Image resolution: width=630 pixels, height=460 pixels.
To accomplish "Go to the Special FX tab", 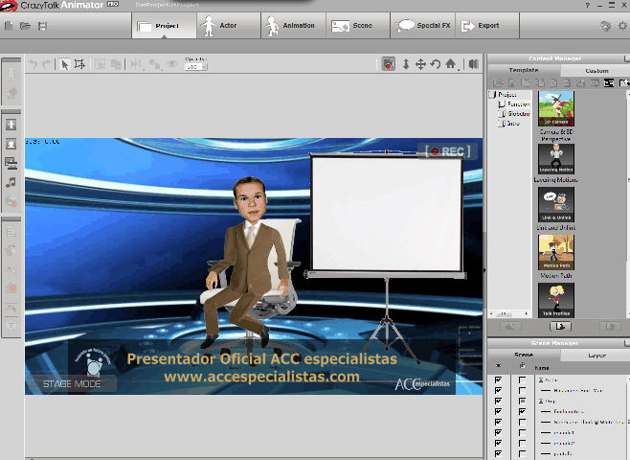I will pos(423,26).
